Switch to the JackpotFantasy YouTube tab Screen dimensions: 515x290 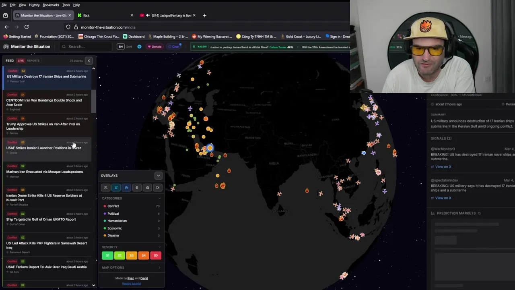167,15
